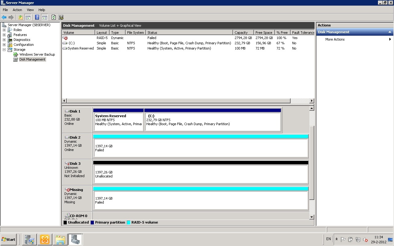Click the Forward navigation arrow in the toolbar

pos(11,17)
